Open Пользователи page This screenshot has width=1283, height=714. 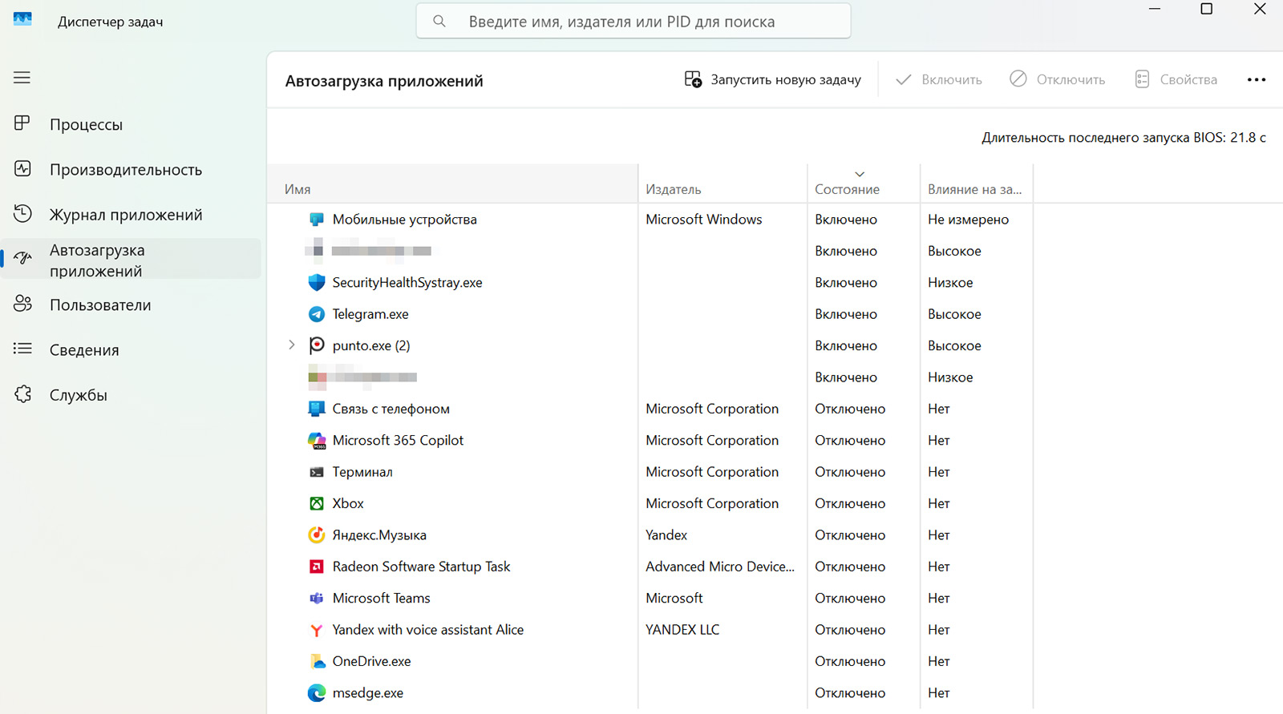tap(100, 305)
